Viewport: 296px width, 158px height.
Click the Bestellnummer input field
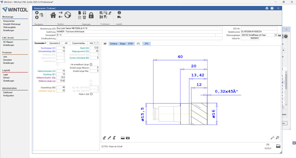(259, 32)
